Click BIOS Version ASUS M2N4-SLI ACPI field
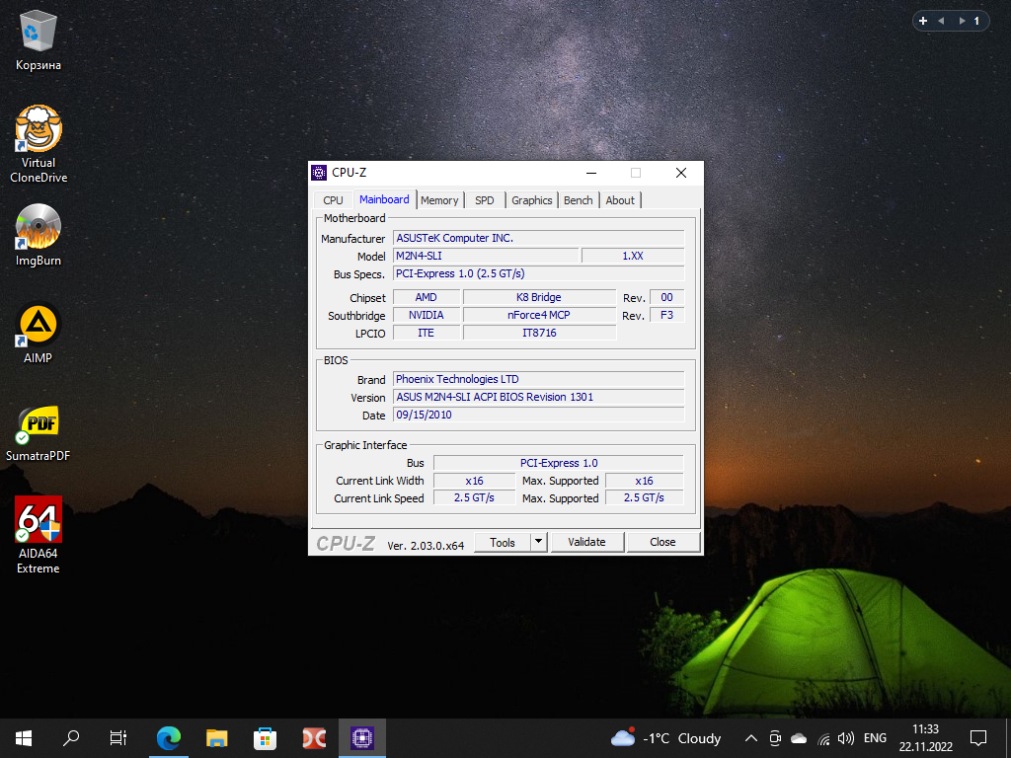The height and width of the screenshot is (758, 1011). 538,397
